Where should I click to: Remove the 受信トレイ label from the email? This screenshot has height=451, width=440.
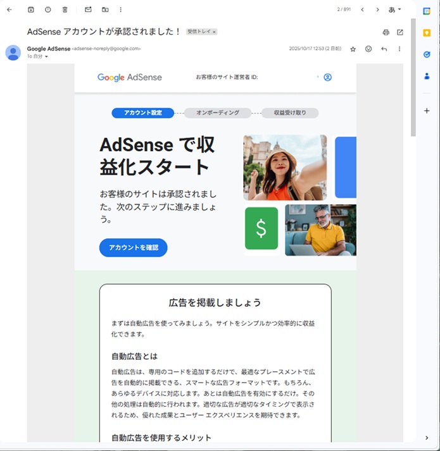click(x=214, y=32)
